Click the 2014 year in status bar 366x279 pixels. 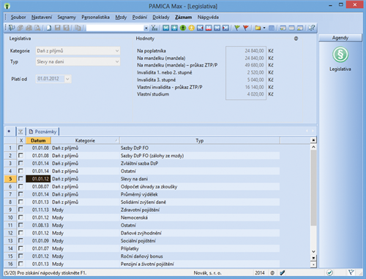pyautogui.click(x=260, y=272)
